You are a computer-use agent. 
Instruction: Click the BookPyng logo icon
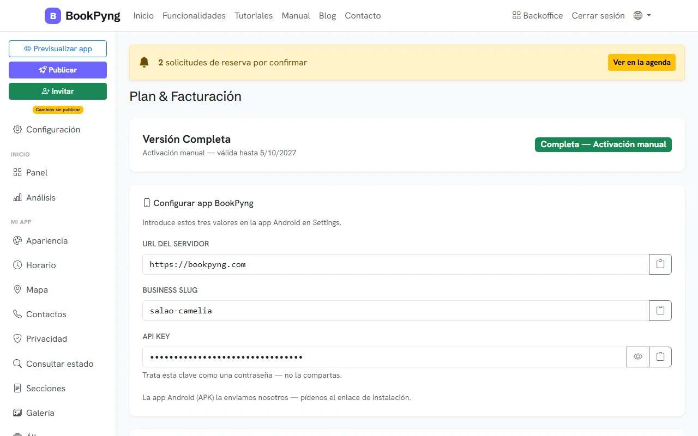pyautogui.click(x=53, y=16)
